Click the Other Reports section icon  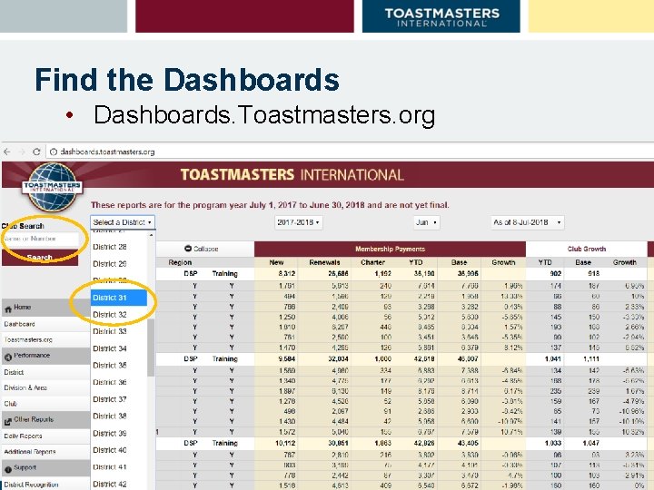point(8,421)
